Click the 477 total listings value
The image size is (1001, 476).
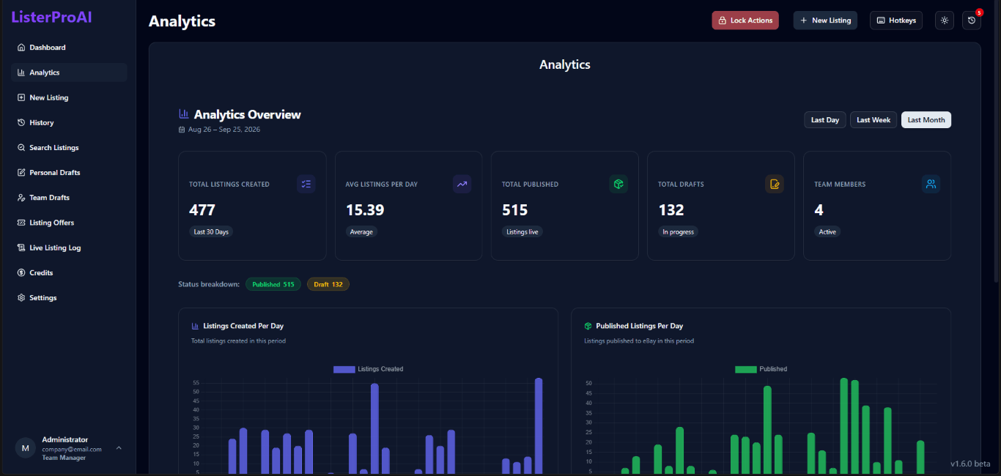202,210
